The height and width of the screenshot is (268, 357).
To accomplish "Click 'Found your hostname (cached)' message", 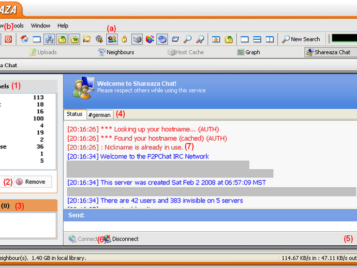I will 147,138.
